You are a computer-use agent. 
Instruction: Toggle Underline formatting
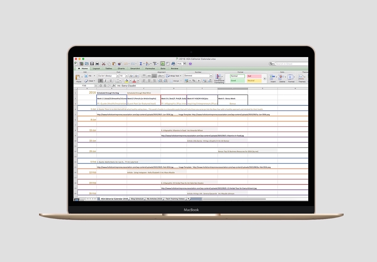click(111, 81)
